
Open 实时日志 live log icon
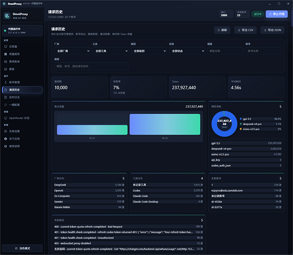click(x=6, y=97)
